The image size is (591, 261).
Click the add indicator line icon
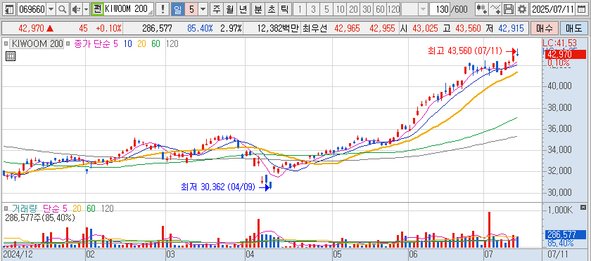coord(495,8)
